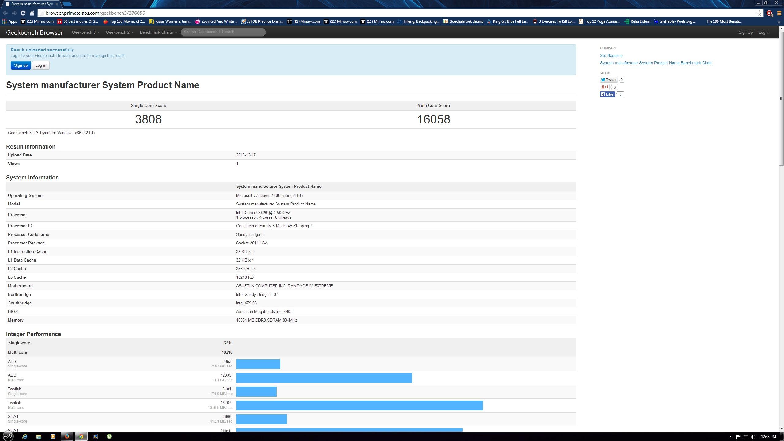This screenshot has width=784, height=441.
Task: Click the Search Geekbench 3 Results field
Action: pyautogui.click(x=223, y=32)
